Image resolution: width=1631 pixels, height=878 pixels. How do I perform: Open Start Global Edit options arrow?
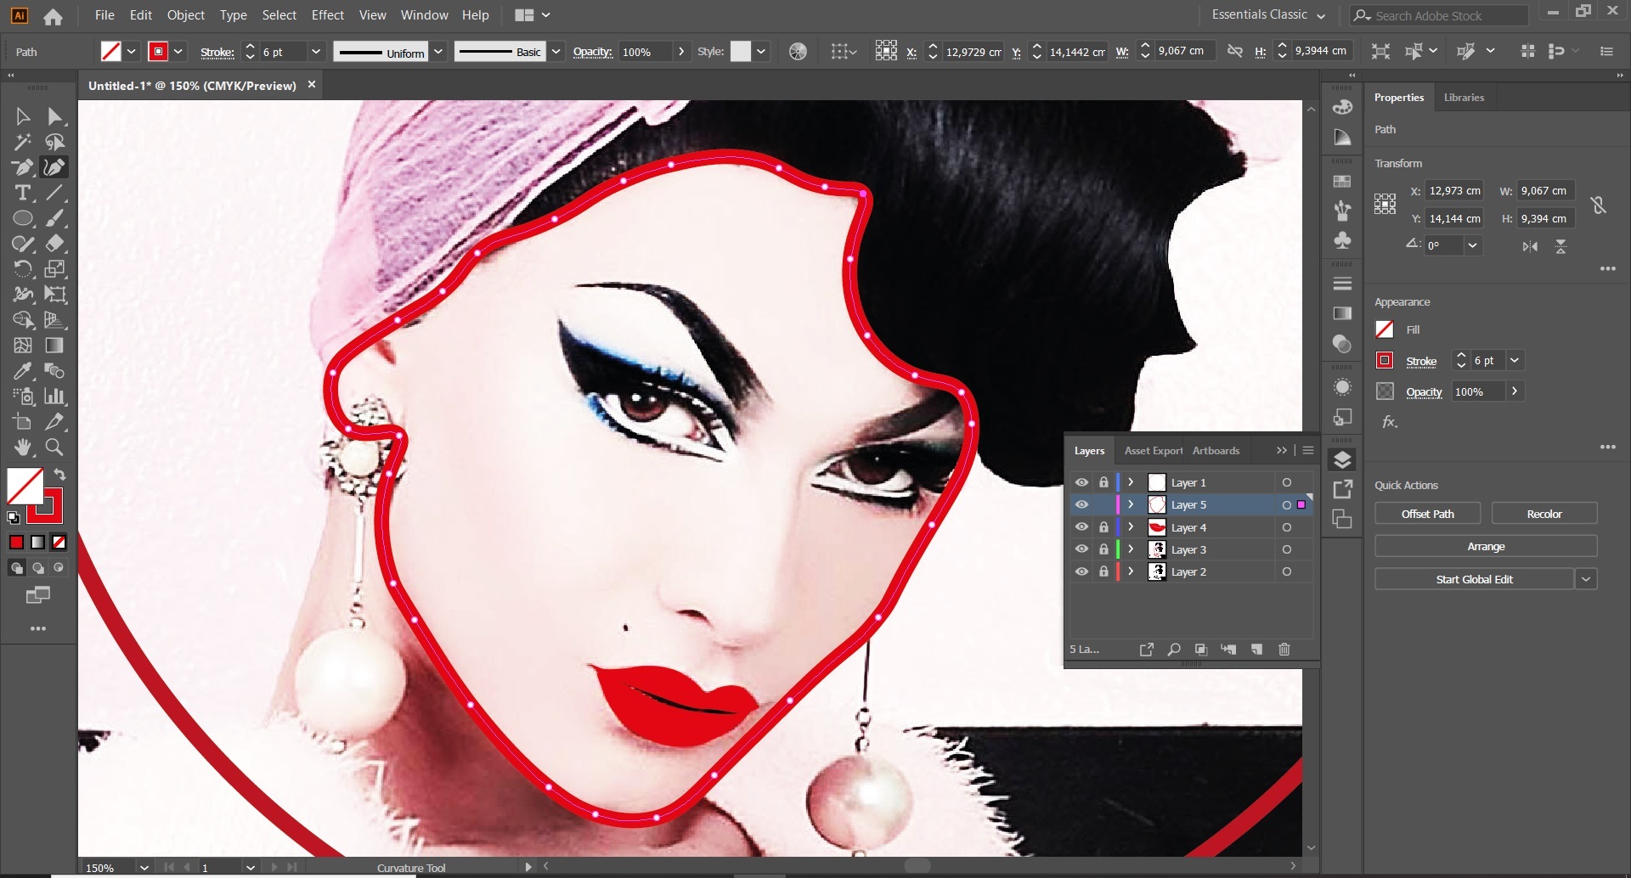coord(1586,579)
